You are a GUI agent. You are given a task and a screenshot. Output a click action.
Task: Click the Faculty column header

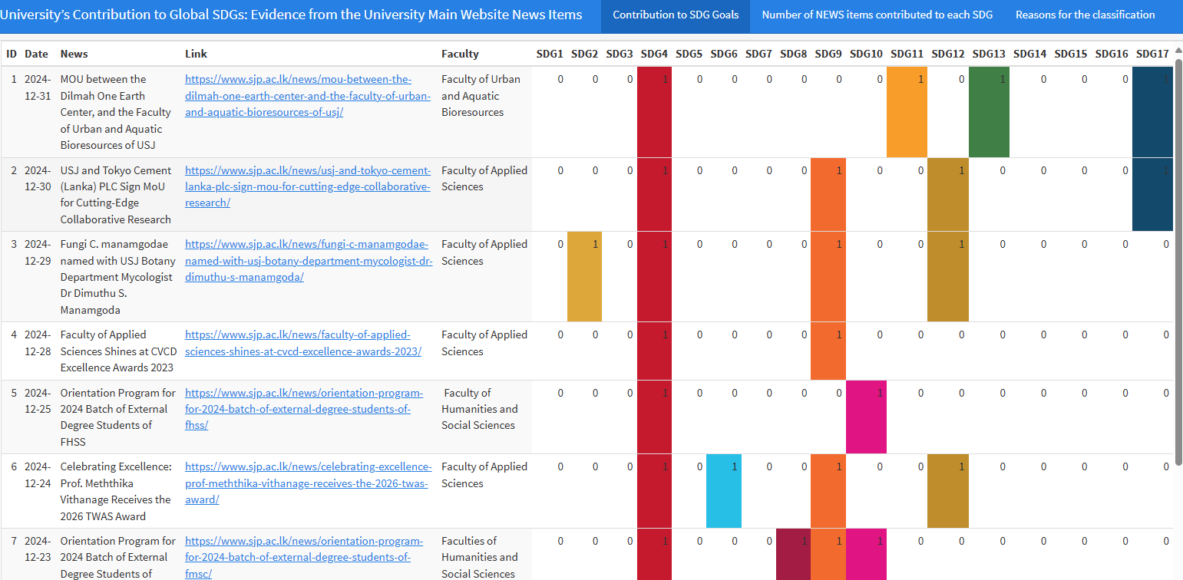point(460,54)
